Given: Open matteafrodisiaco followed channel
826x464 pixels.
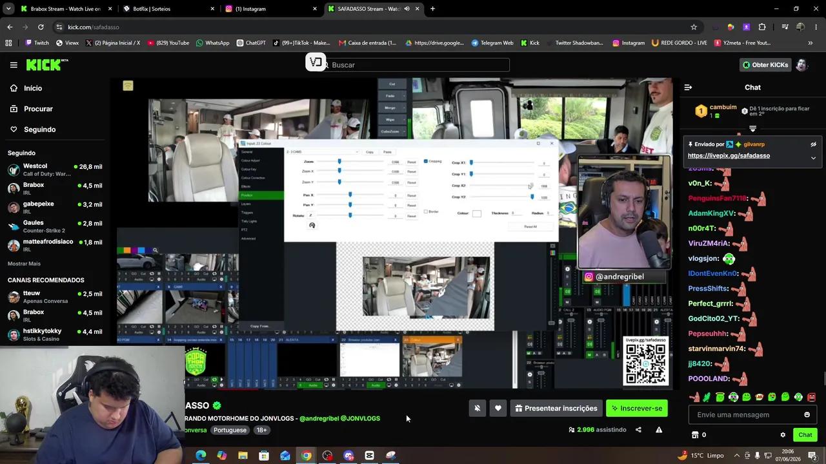Looking at the screenshot, I should pos(55,245).
